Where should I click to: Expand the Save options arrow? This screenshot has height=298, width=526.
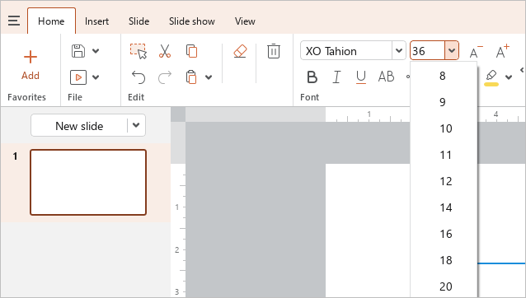pyautogui.click(x=96, y=51)
